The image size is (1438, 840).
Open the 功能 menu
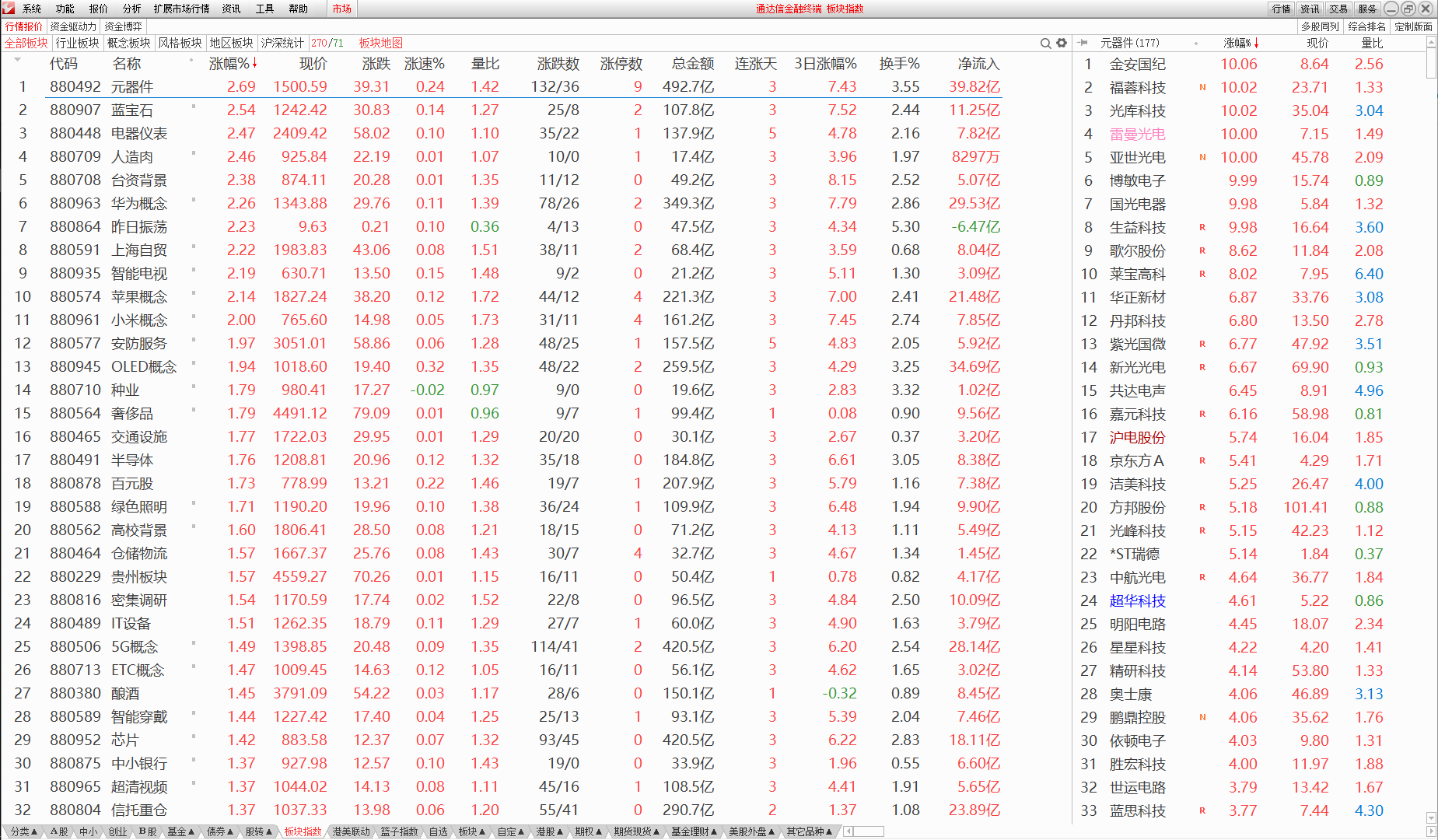tap(65, 9)
